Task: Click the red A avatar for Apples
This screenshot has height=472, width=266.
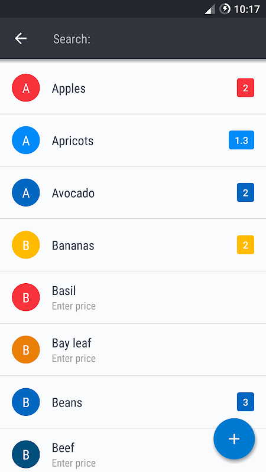Action: 26,88
